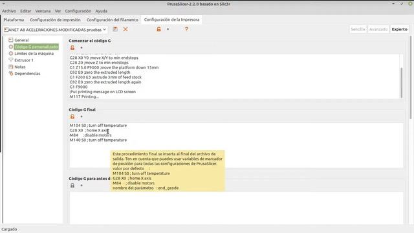
Task: Click reset dot under Código G final
Action: click(82, 116)
